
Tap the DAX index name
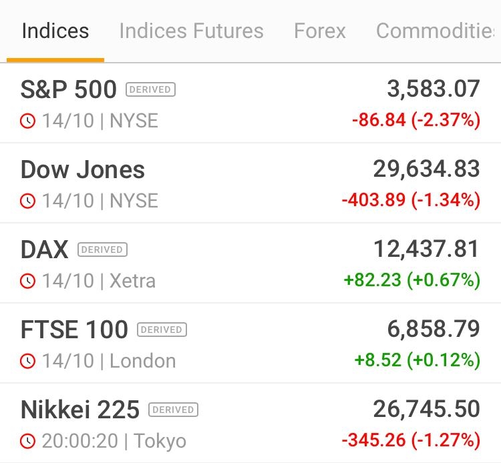coord(45,250)
